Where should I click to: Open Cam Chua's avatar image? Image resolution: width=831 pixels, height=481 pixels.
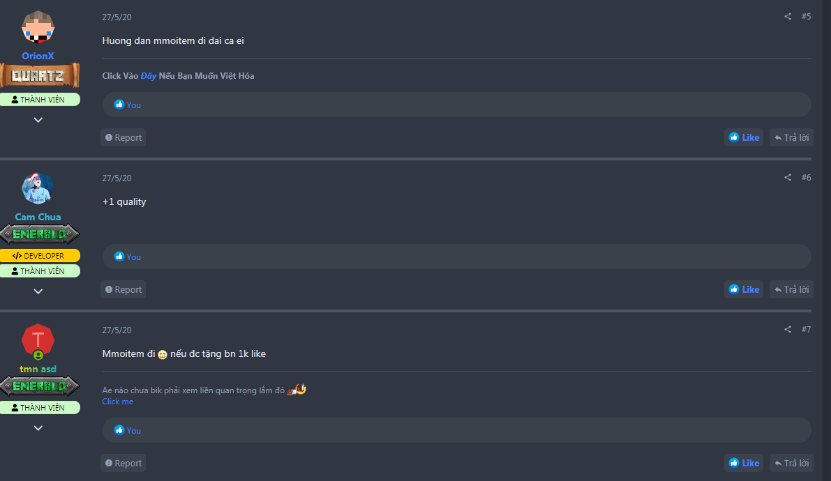point(38,188)
